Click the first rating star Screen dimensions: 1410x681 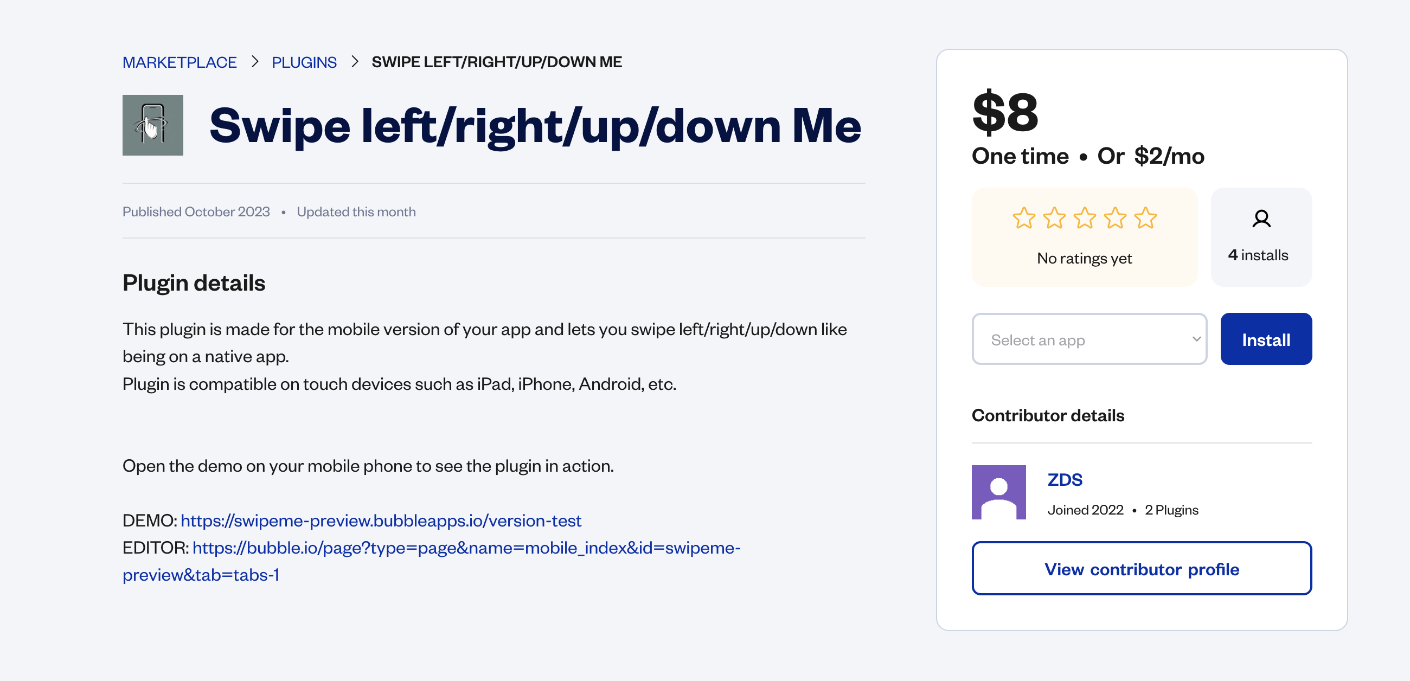pos(1023,219)
